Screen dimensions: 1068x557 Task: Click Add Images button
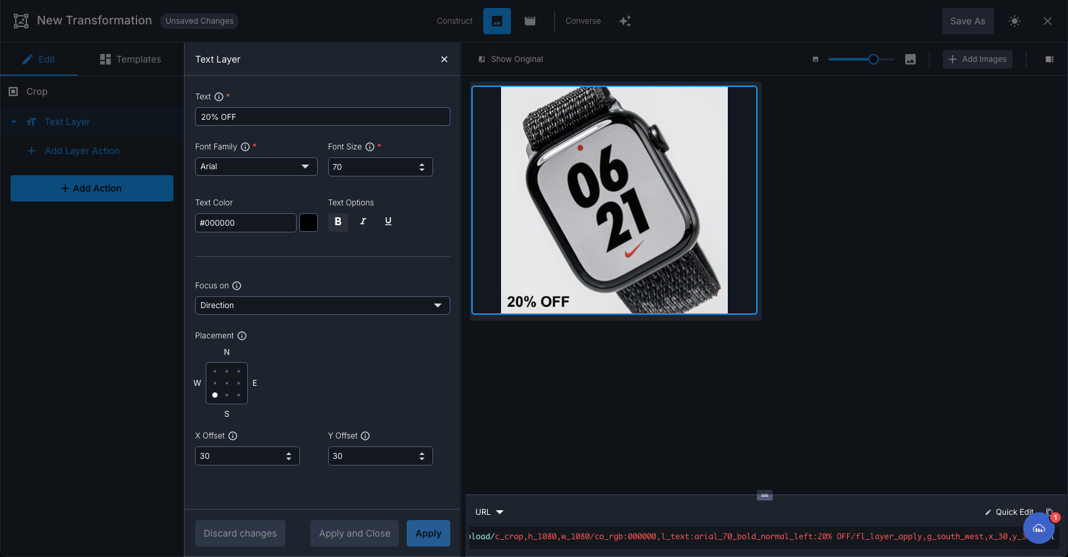tap(978, 59)
